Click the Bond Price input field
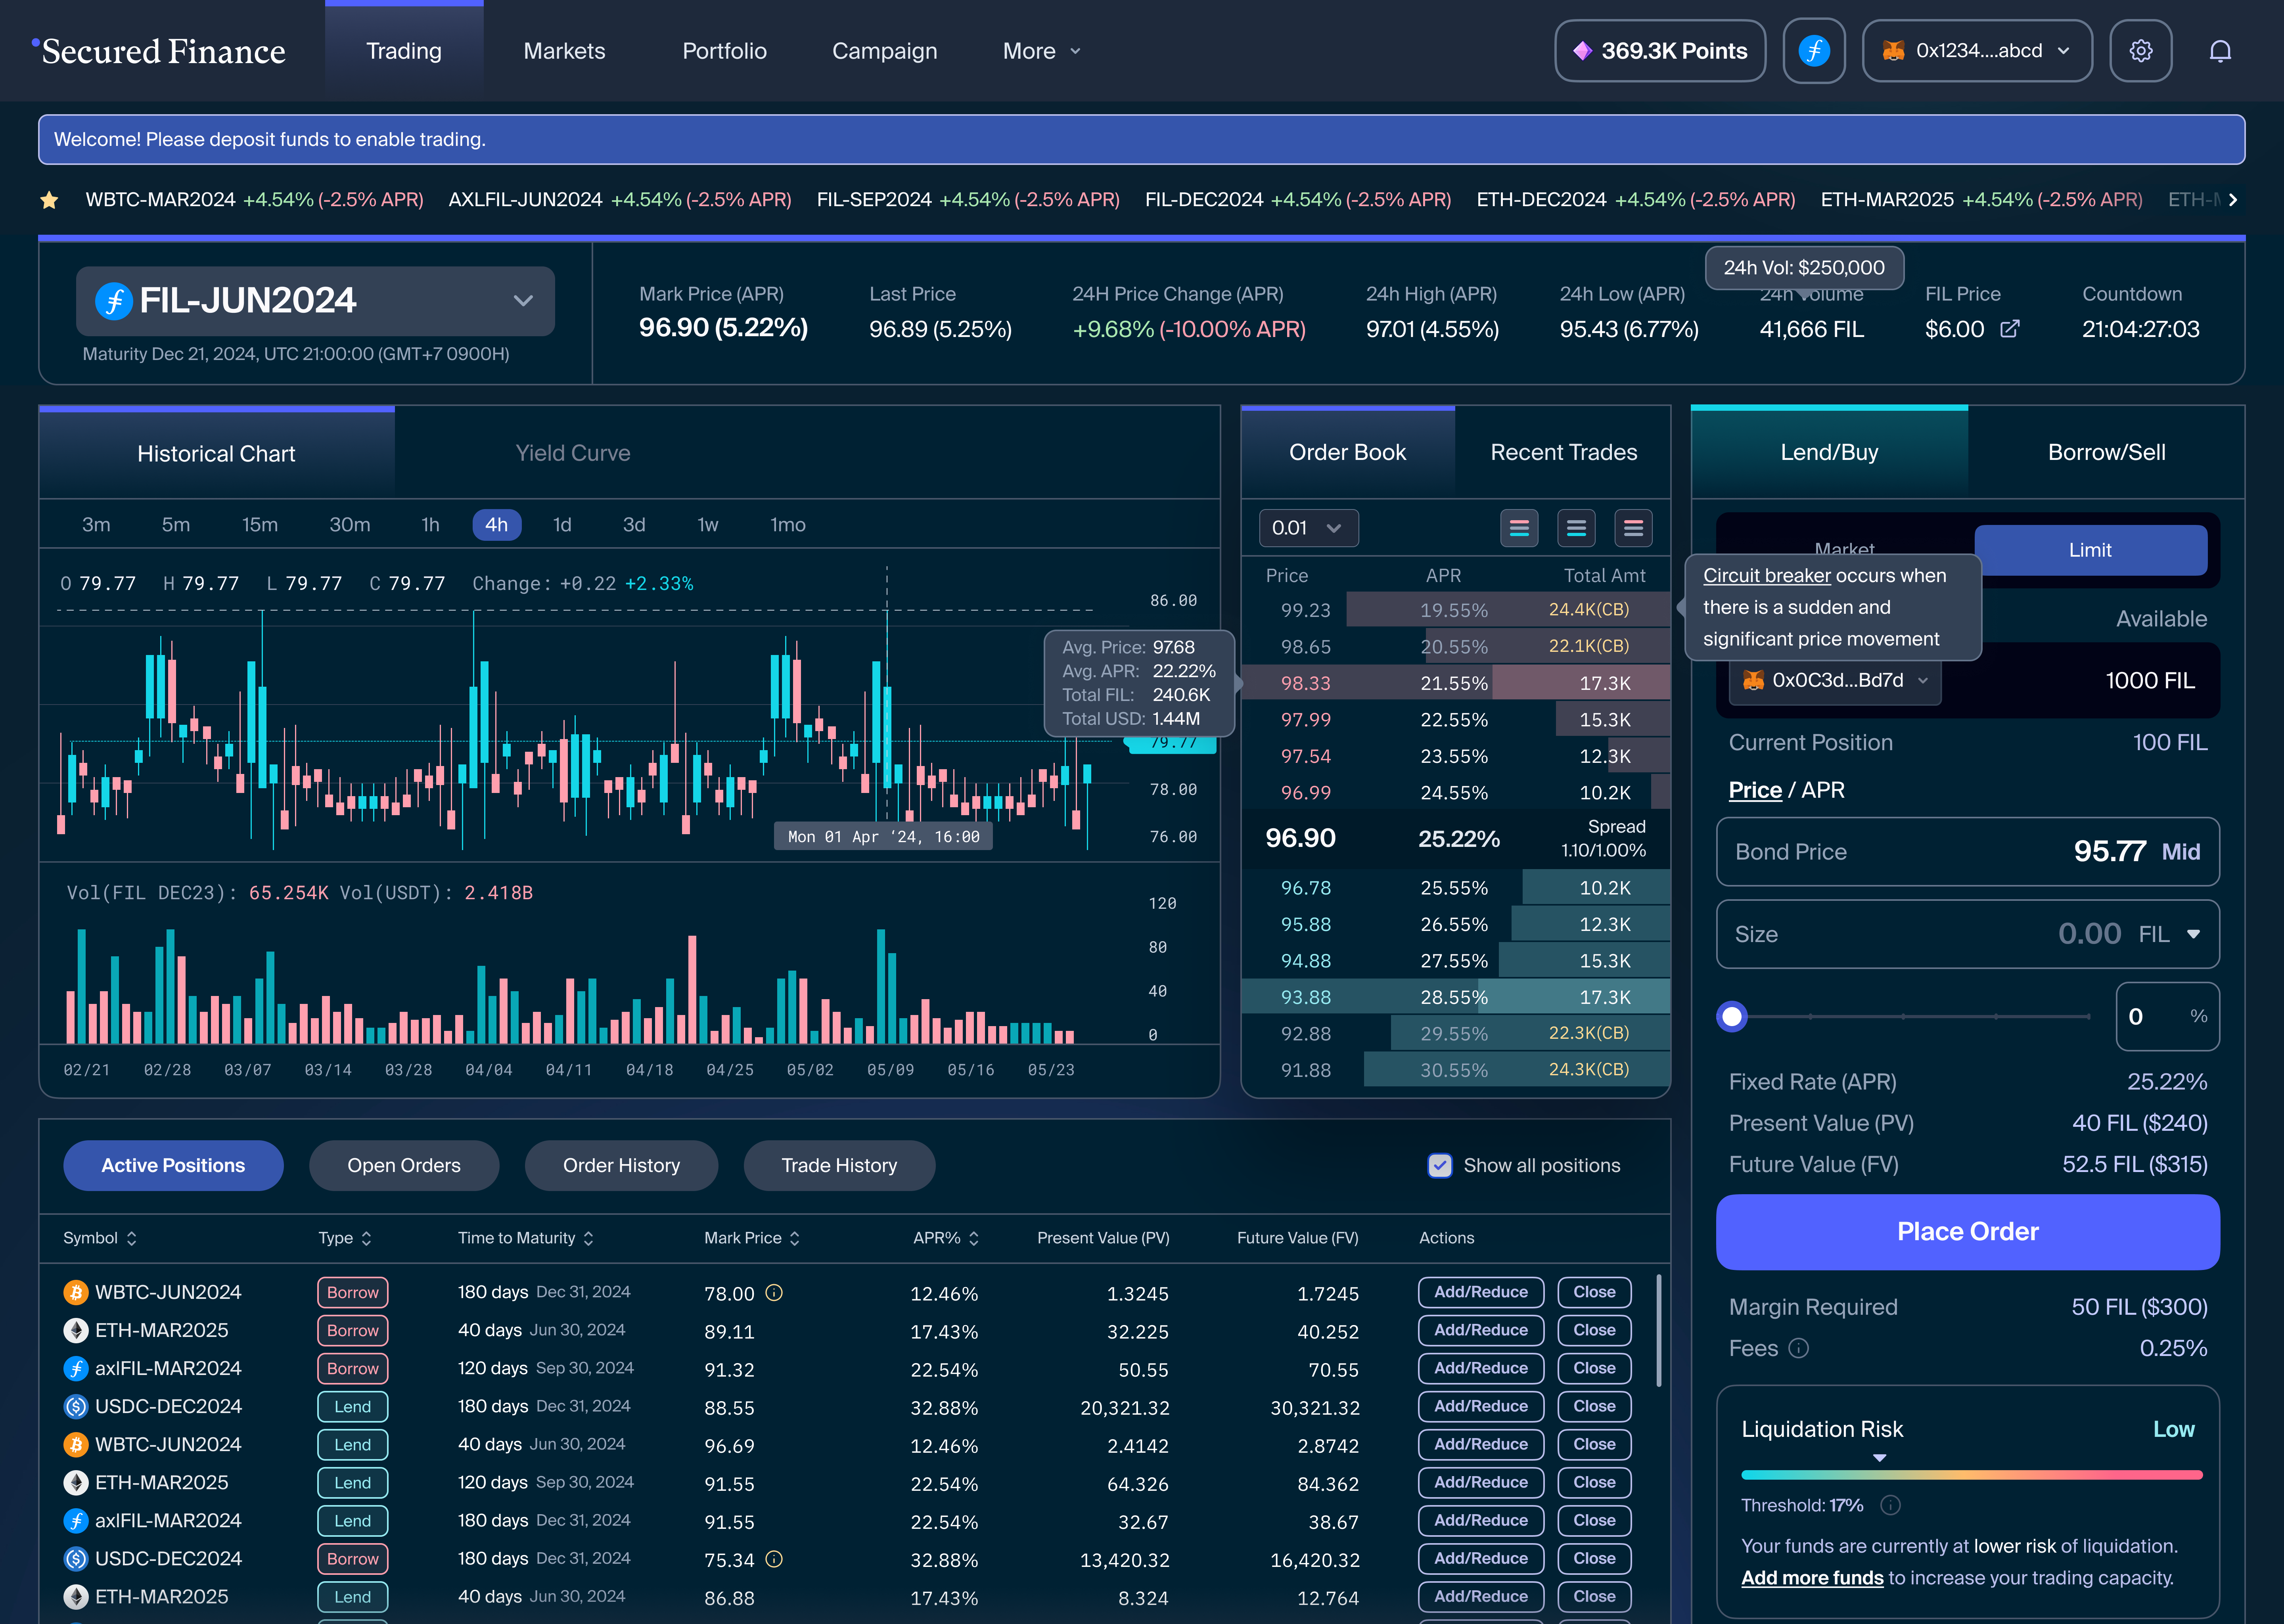This screenshot has width=2284, height=1624. pyautogui.click(x=1967, y=852)
